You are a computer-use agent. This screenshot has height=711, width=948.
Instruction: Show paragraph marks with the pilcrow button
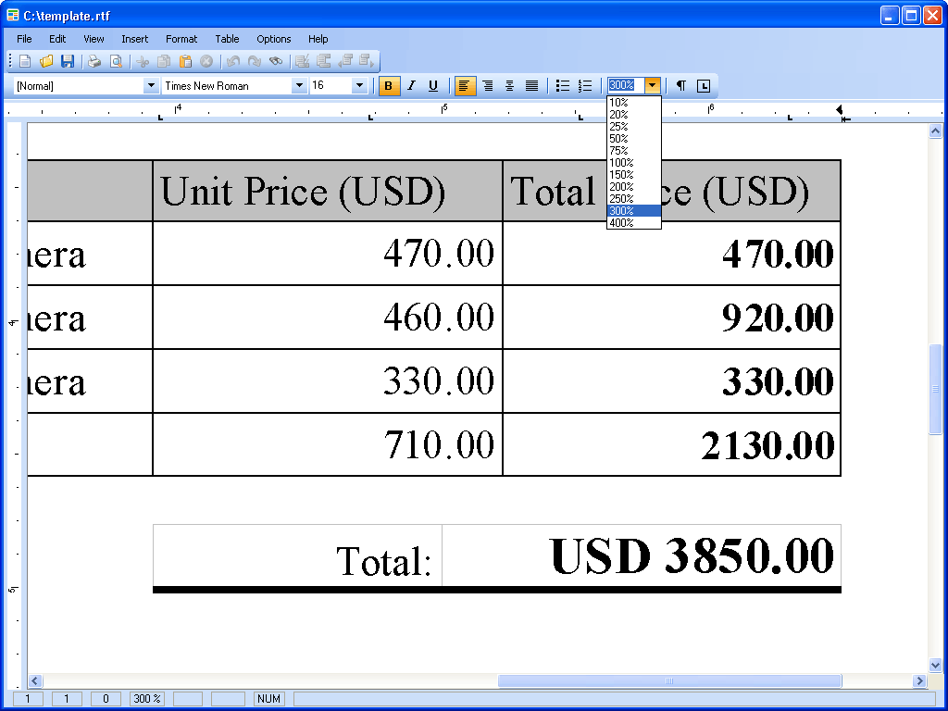tap(681, 86)
